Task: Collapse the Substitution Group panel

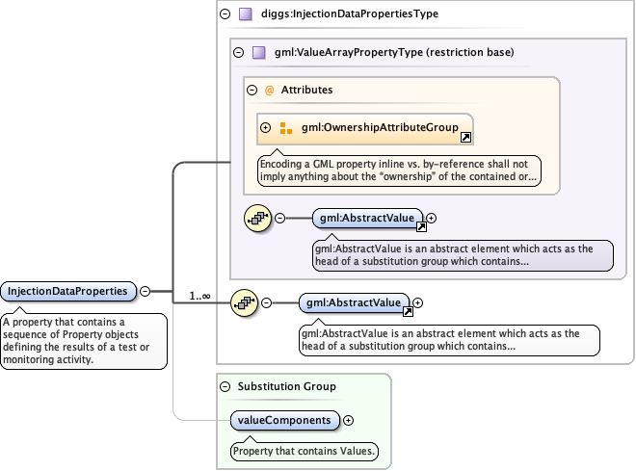Action: click(225, 386)
